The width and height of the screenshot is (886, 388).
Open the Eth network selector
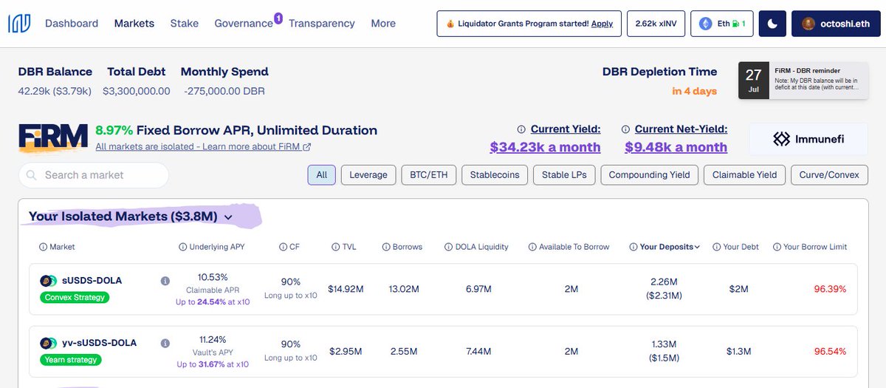coord(723,24)
